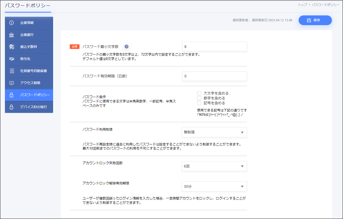This screenshot has width=343, height=219.
Task: Toggle the 記号を含める checkbox
Action: pyautogui.click(x=199, y=103)
